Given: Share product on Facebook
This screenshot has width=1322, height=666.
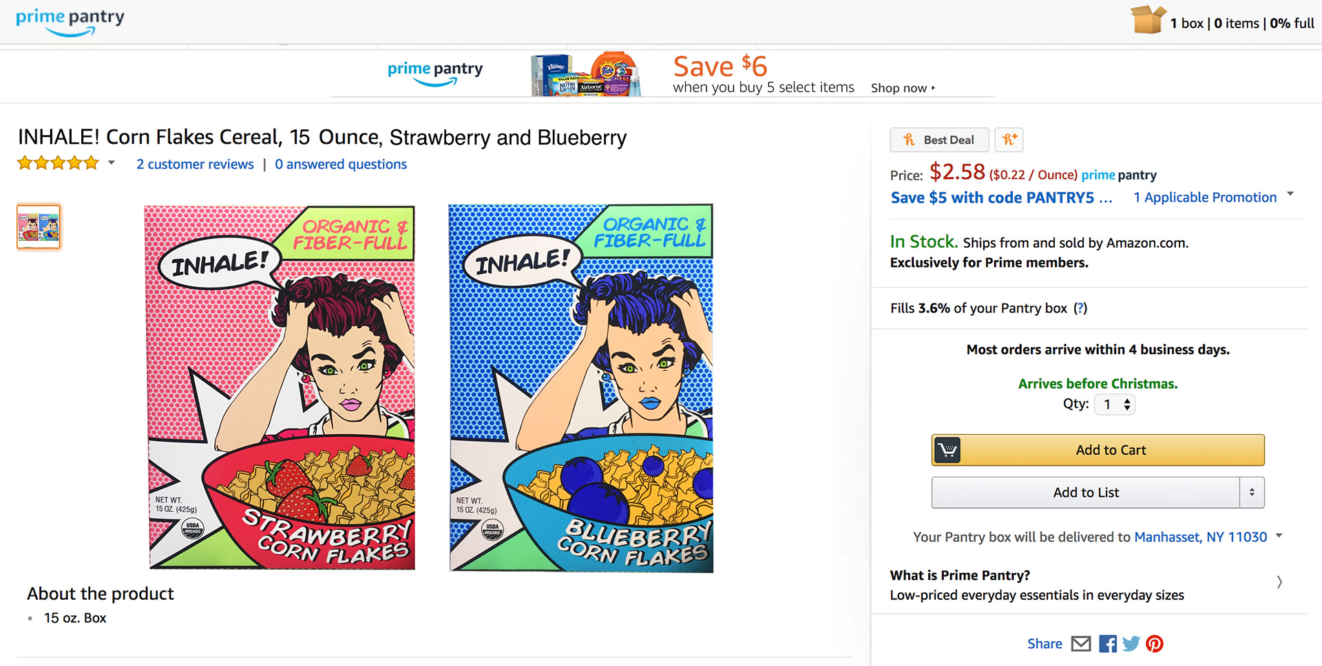Looking at the screenshot, I should pos(1108,644).
